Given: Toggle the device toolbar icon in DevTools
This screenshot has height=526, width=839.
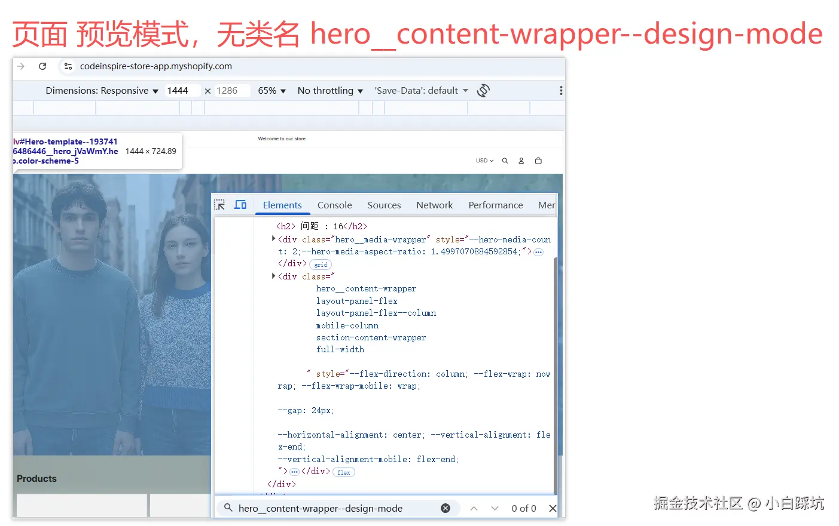Looking at the screenshot, I should (x=240, y=205).
